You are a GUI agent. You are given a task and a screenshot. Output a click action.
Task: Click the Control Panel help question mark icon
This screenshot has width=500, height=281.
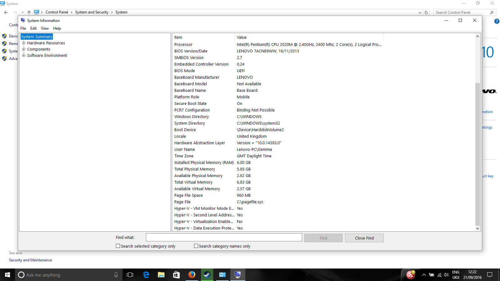pyautogui.click(x=497, y=21)
